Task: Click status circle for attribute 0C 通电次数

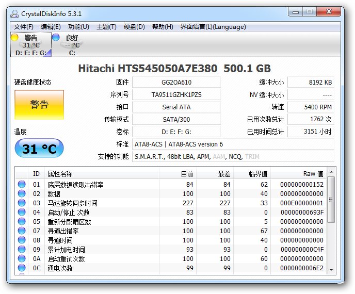Action: tap(22, 268)
